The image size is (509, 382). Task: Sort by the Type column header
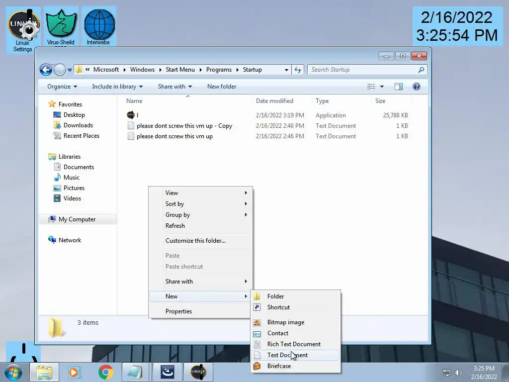341,100
